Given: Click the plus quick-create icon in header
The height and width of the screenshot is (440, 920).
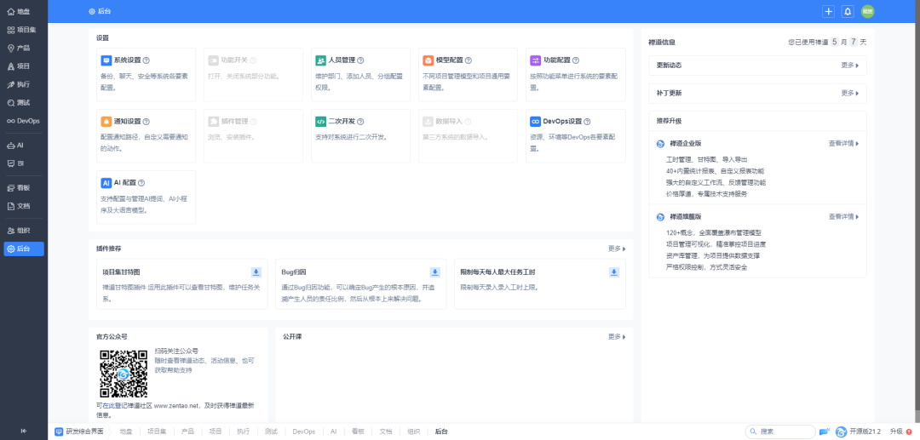Looking at the screenshot, I should tap(828, 11).
